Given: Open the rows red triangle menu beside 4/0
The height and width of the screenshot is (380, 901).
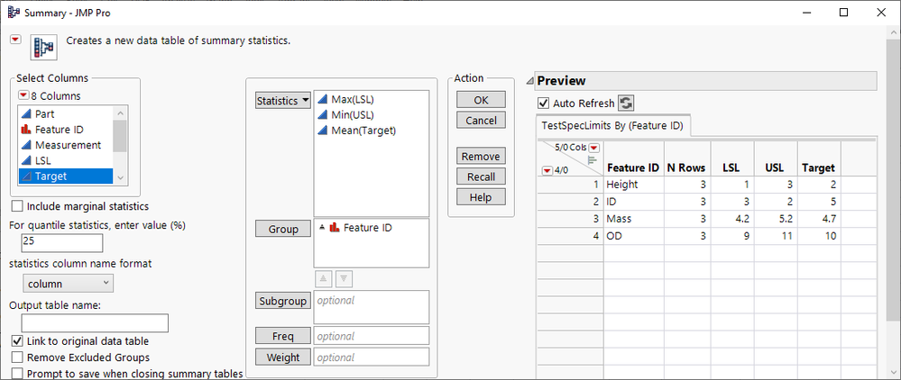Looking at the screenshot, I should pos(547,169).
